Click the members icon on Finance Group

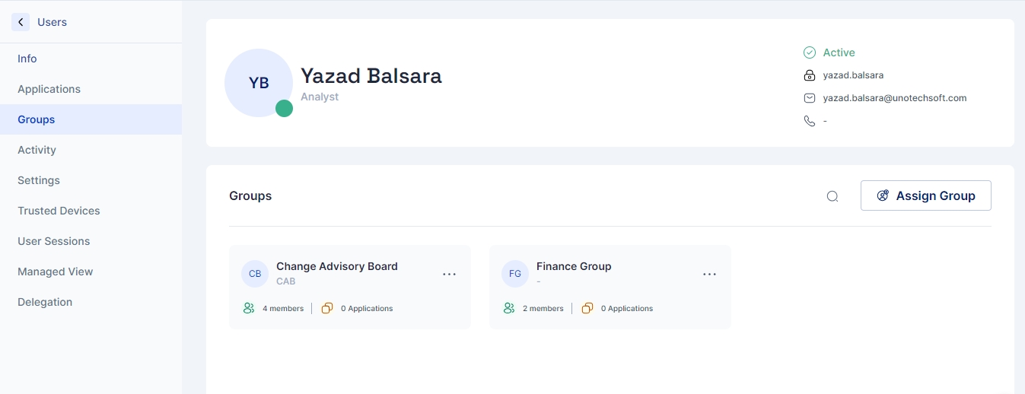point(509,308)
